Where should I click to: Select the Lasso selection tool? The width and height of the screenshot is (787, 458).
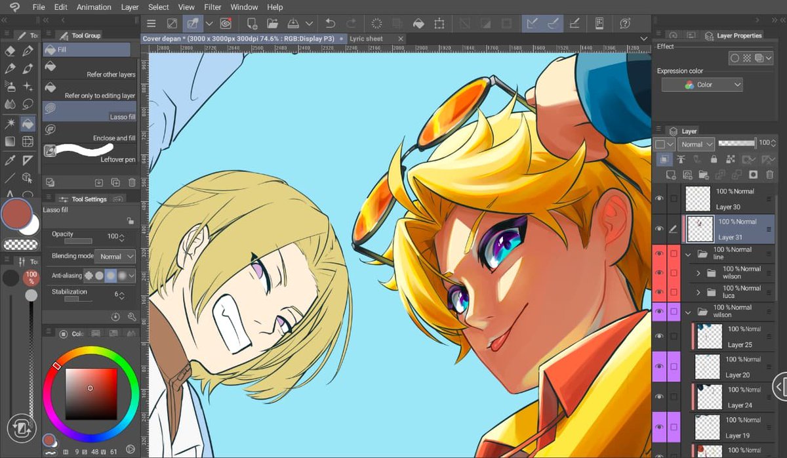pyautogui.click(x=28, y=104)
